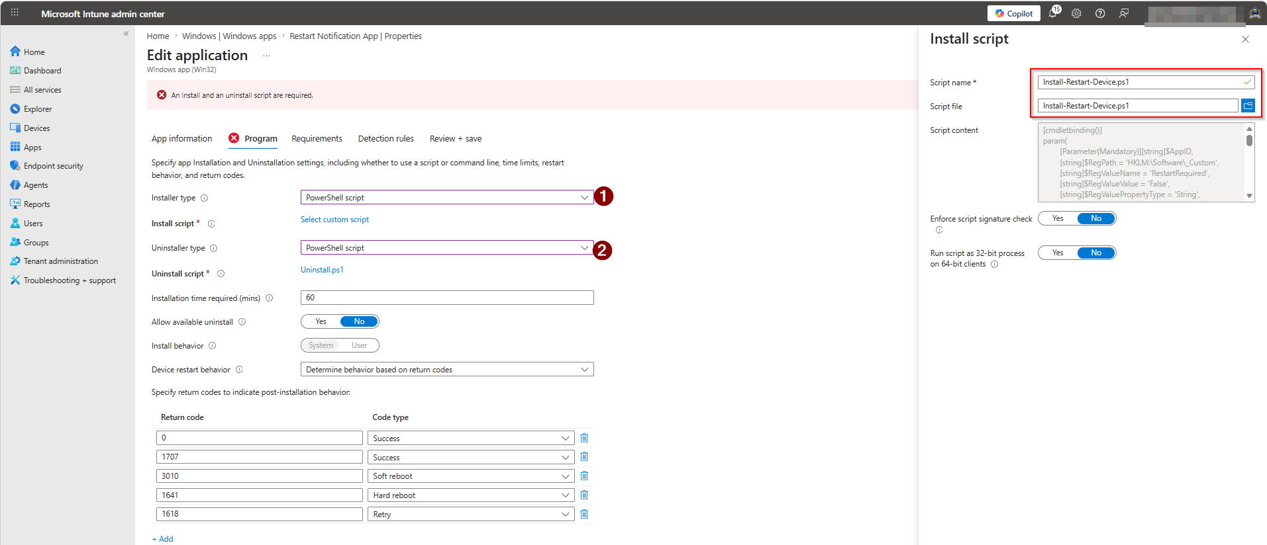Open the settings gear icon
This screenshot has height=545, width=1267.
coord(1076,13)
